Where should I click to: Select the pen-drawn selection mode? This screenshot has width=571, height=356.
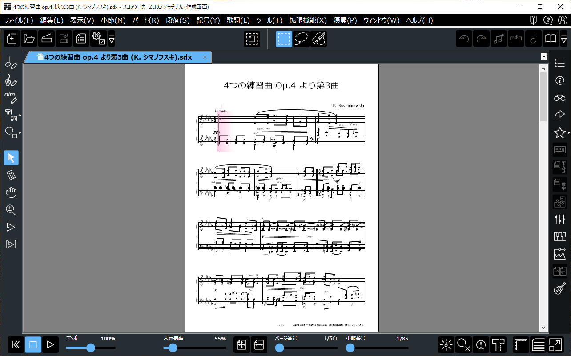coord(319,39)
